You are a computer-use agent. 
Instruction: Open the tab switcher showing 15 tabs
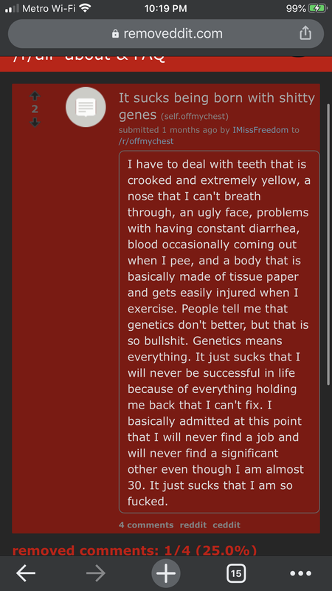pos(236,574)
